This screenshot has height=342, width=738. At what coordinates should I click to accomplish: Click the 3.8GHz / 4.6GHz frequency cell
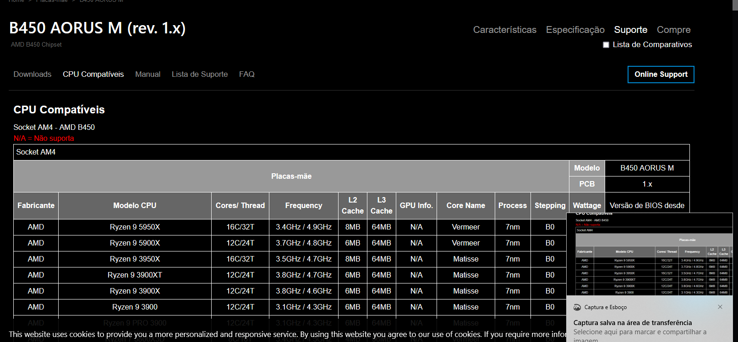coord(303,291)
